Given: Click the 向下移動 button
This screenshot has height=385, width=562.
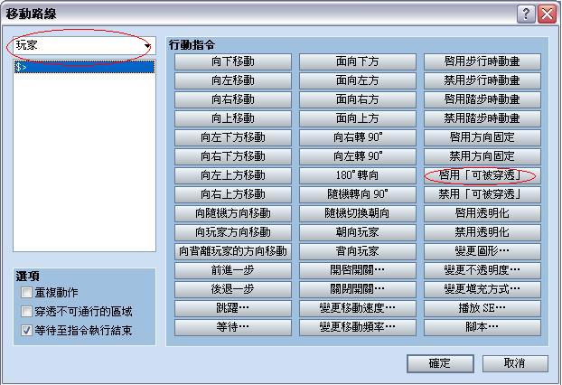Looking at the screenshot, I should tap(233, 61).
